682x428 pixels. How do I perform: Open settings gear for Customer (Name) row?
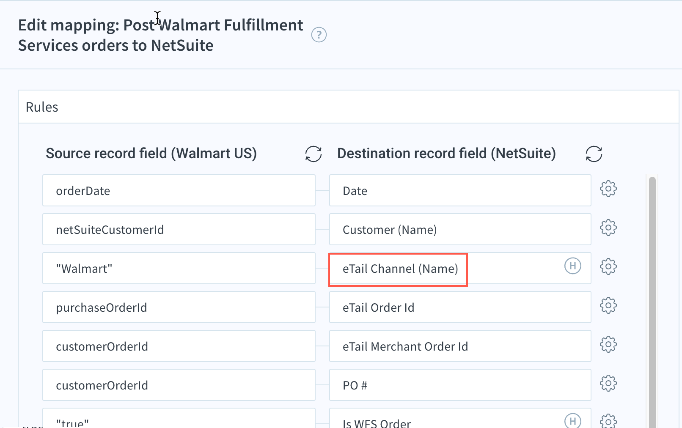point(608,228)
